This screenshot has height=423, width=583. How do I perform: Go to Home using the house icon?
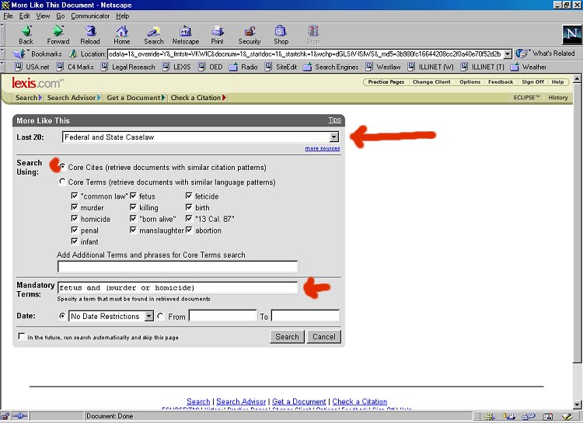tap(121, 35)
